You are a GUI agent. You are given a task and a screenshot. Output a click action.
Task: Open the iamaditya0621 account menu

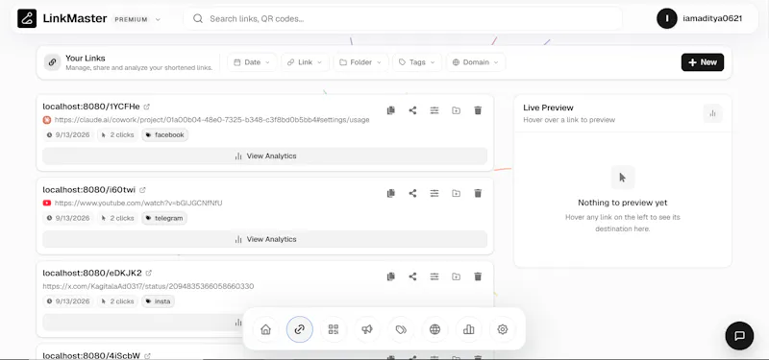click(700, 18)
